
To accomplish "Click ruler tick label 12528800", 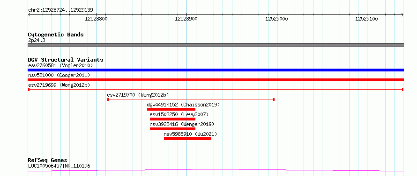I will 96,19.
